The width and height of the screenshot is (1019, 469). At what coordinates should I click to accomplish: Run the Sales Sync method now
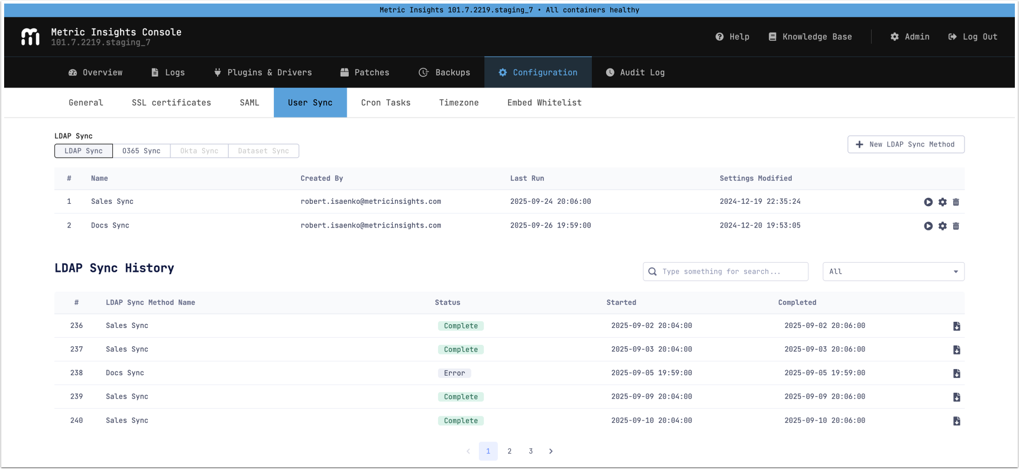click(x=928, y=202)
